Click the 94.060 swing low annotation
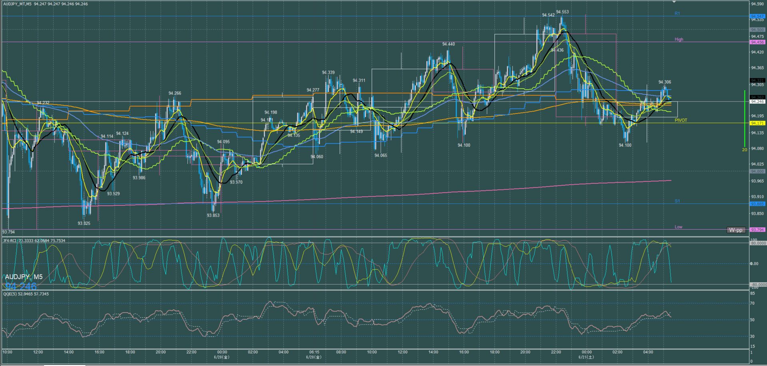The image size is (767, 366). click(x=317, y=157)
